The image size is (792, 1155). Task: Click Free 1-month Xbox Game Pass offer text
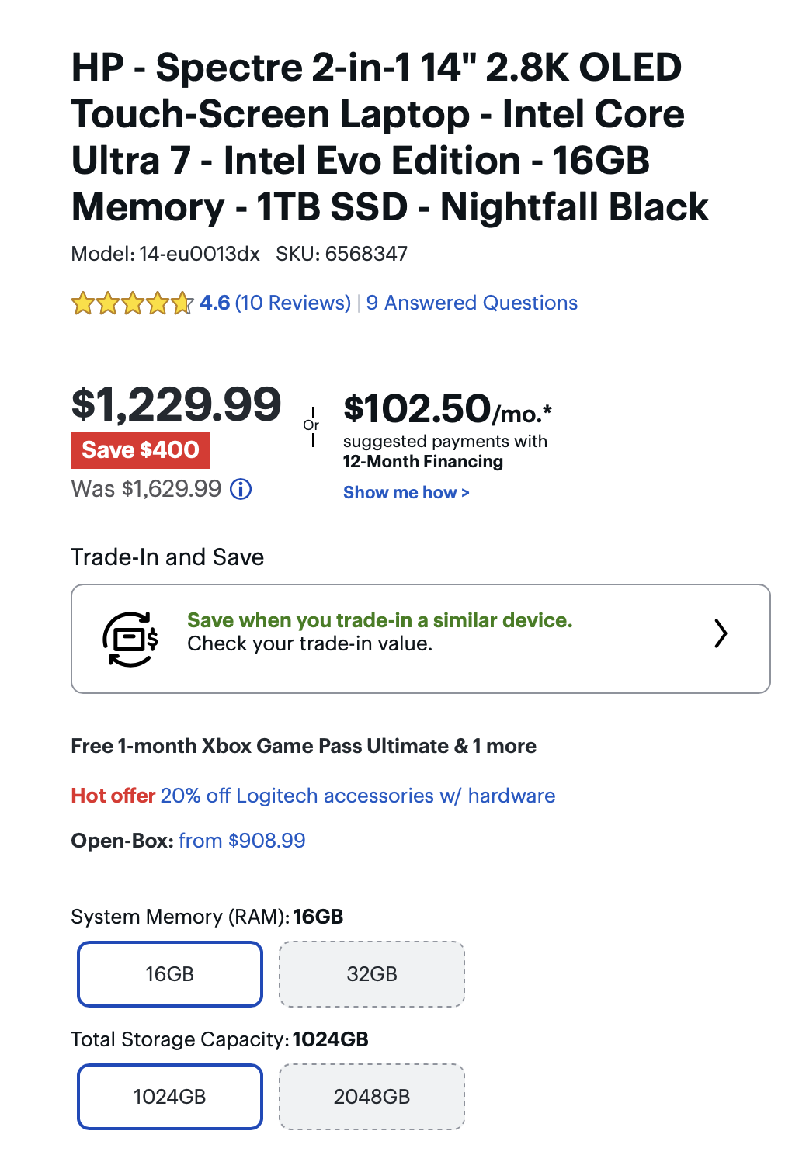click(x=304, y=746)
